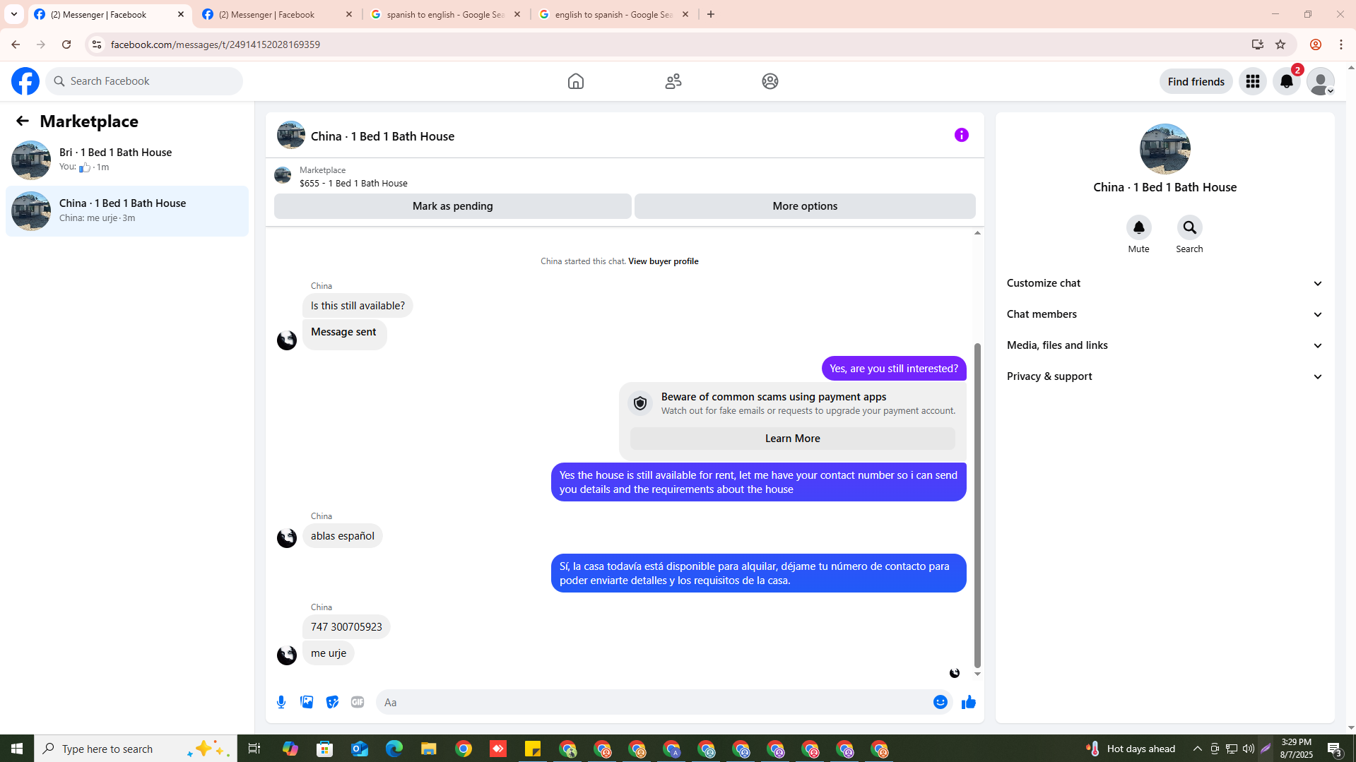This screenshot has width=1356, height=762.
Task: Click 'me urje' message bubble
Action: [x=329, y=653]
